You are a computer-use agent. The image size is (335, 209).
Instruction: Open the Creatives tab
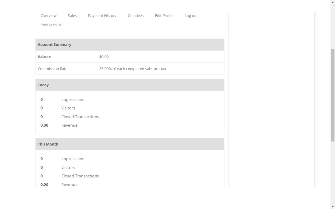pyautogui.click(x=136, y=16)
